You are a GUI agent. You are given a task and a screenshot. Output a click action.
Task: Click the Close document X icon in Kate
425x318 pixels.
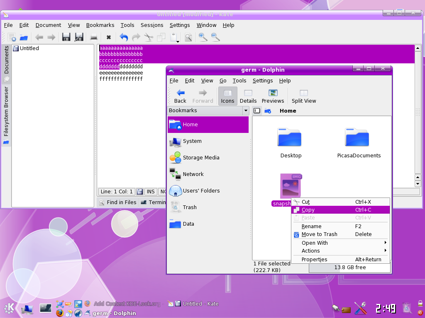[109, 37]
